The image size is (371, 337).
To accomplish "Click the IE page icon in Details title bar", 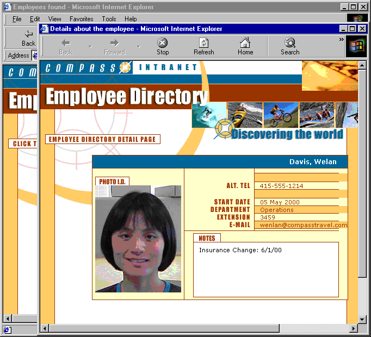I will coord(44,29).
